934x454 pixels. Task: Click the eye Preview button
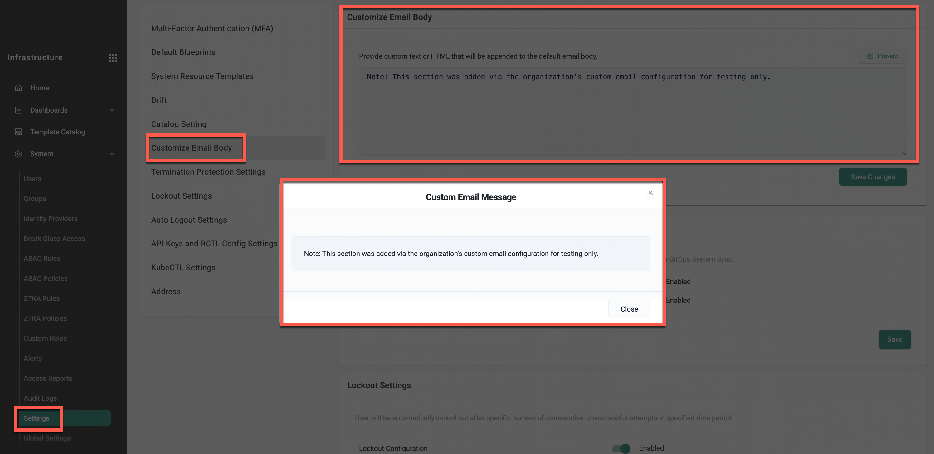pyautogui.click(x=882, y=56)
